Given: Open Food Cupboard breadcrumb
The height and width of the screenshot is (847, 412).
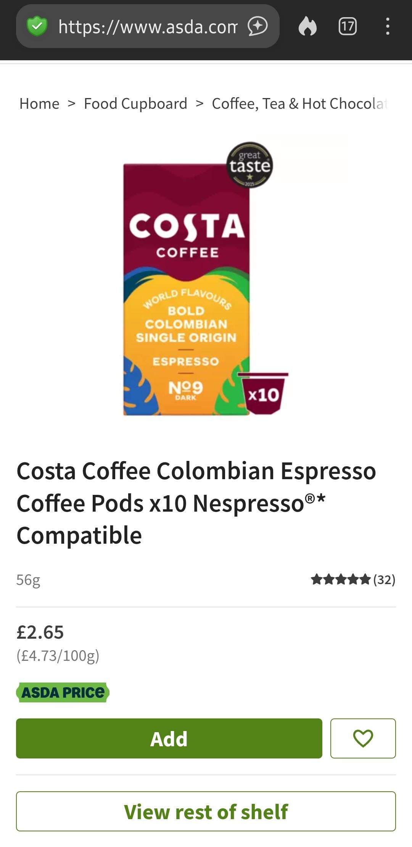Looking at the screenshot, I should point(135,103).
